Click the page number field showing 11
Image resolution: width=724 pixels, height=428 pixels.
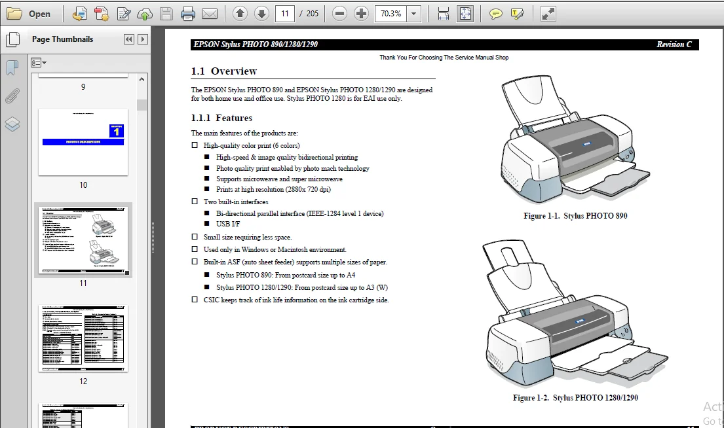(285, 14)
